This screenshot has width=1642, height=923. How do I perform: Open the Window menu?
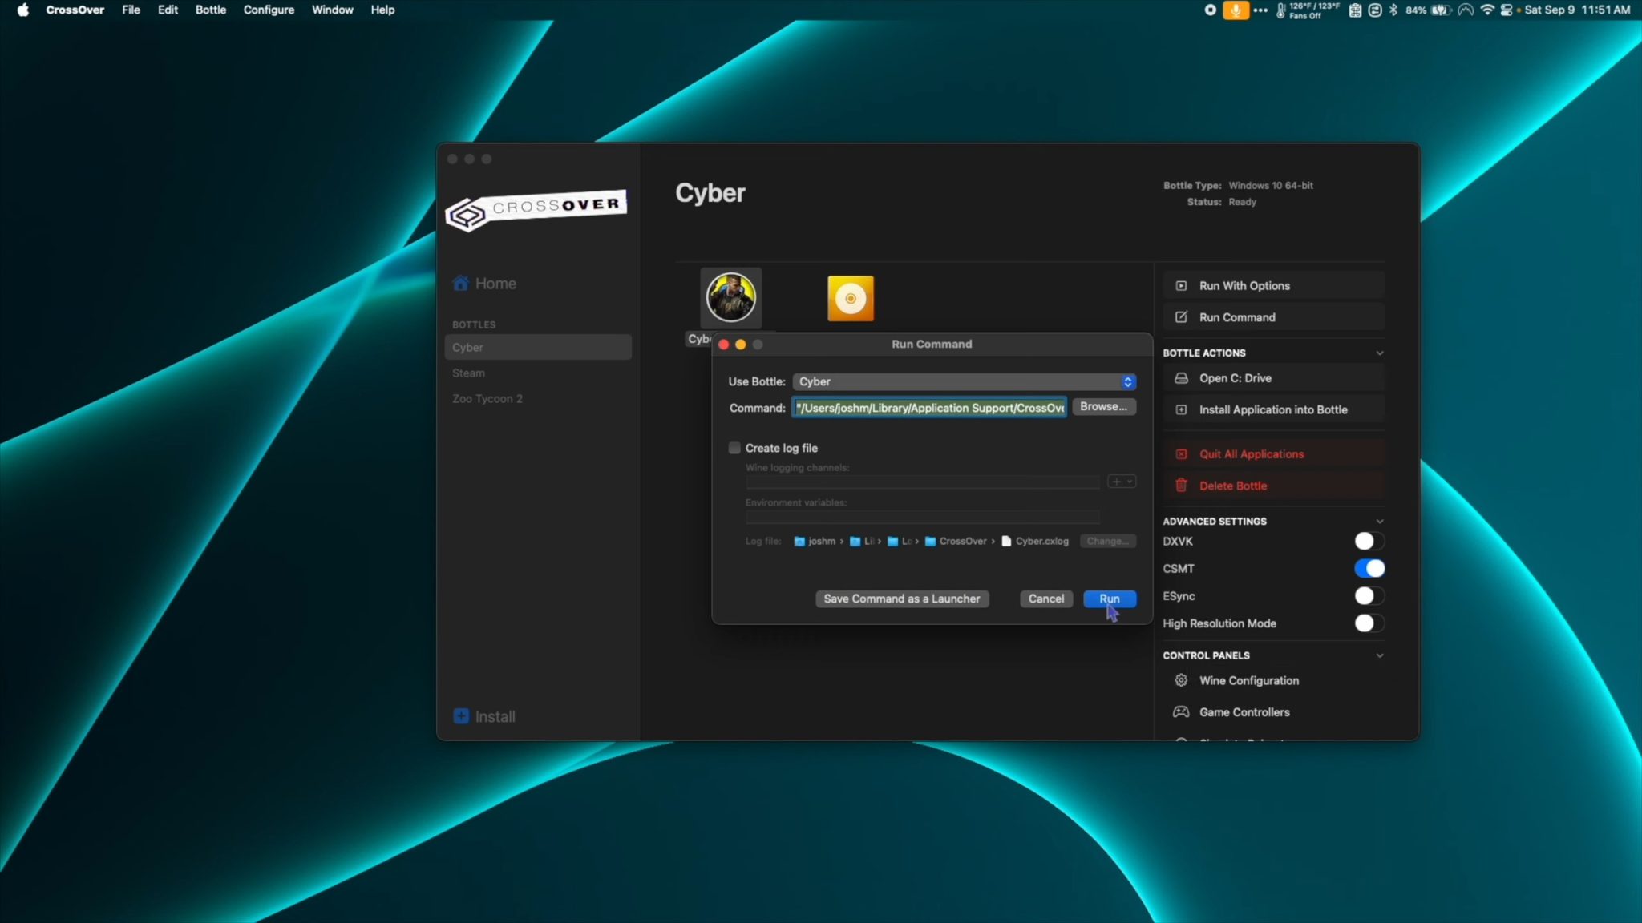pyautogui.click(x=332, y=10)
